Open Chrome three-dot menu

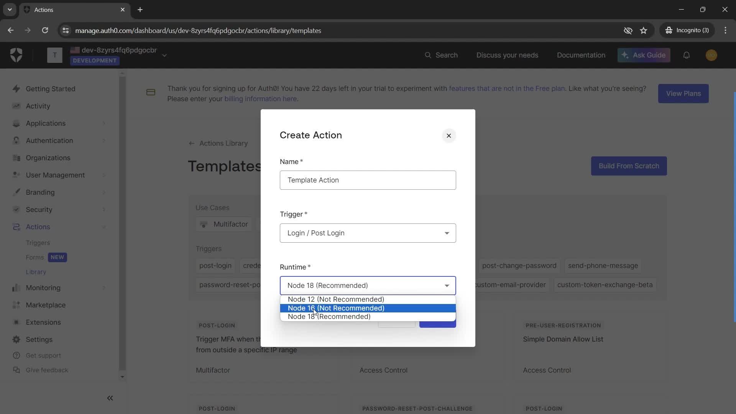click(x=725, y=30)
